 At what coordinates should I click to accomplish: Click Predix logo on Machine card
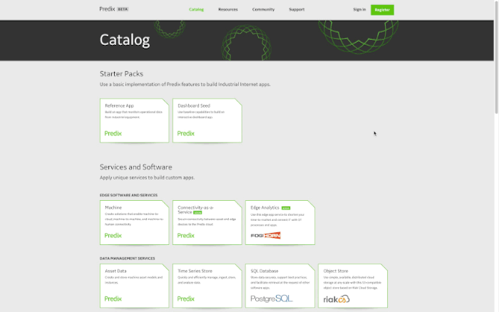click(113, 236)
